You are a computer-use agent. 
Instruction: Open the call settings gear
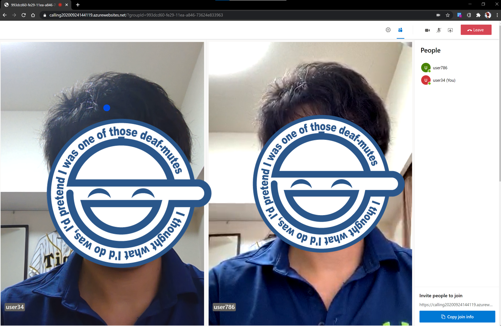click(388, 30)
